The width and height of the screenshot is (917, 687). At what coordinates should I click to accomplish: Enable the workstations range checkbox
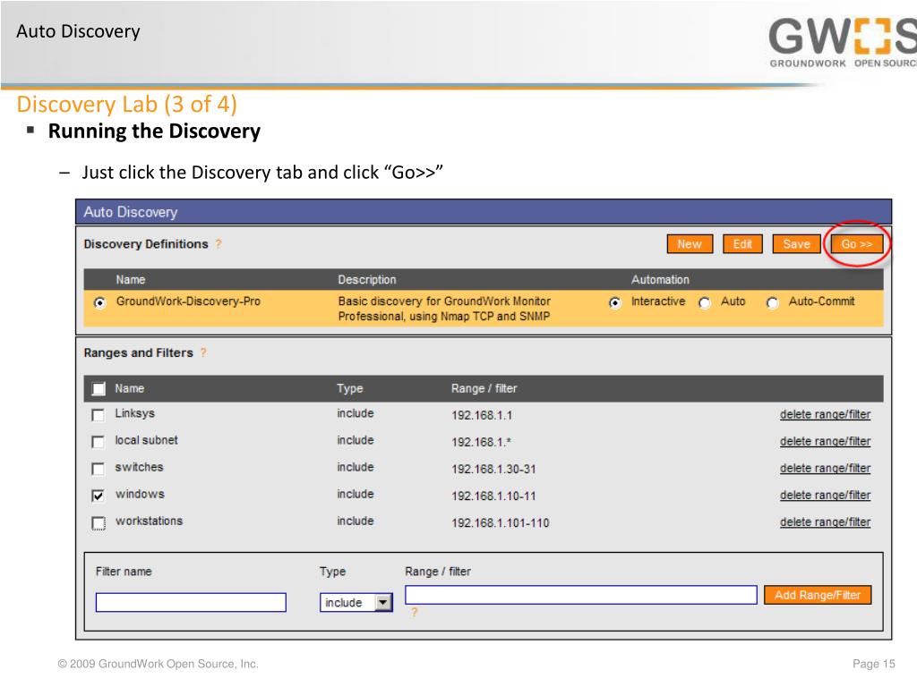pyautogui.click(x=99, y=523)
